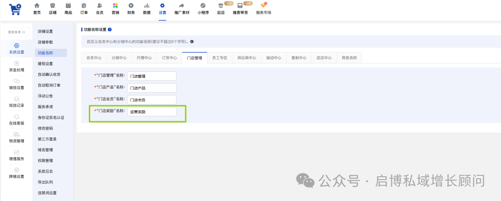Click the 门店奖励 name input field

[x=152, y=112]
